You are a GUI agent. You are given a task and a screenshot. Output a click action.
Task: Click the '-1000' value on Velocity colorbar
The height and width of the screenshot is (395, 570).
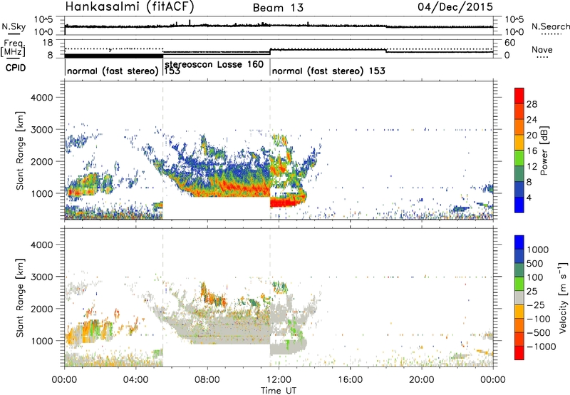pos(541,347)
